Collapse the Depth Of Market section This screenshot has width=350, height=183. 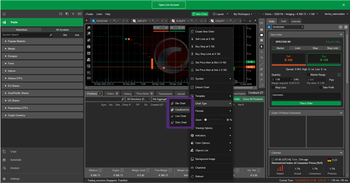coord(341,113)
